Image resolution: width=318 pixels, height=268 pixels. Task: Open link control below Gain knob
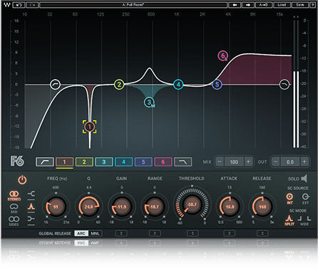coord(121,233)
